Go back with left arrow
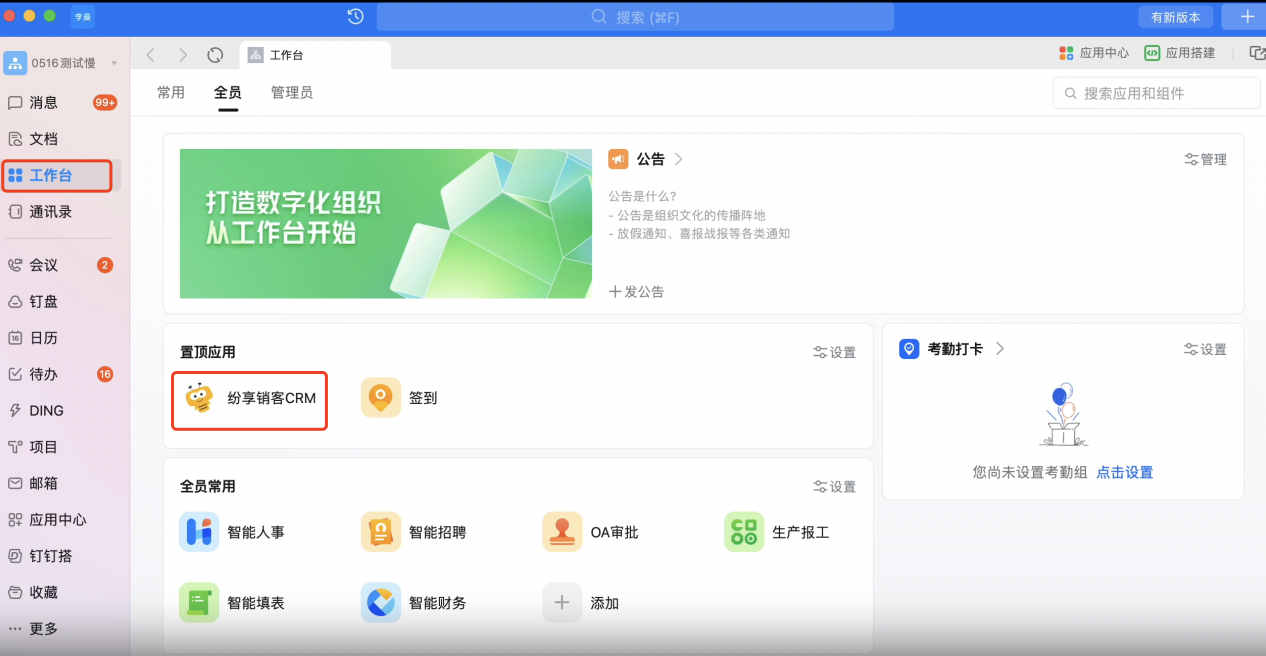 (150, 55)
